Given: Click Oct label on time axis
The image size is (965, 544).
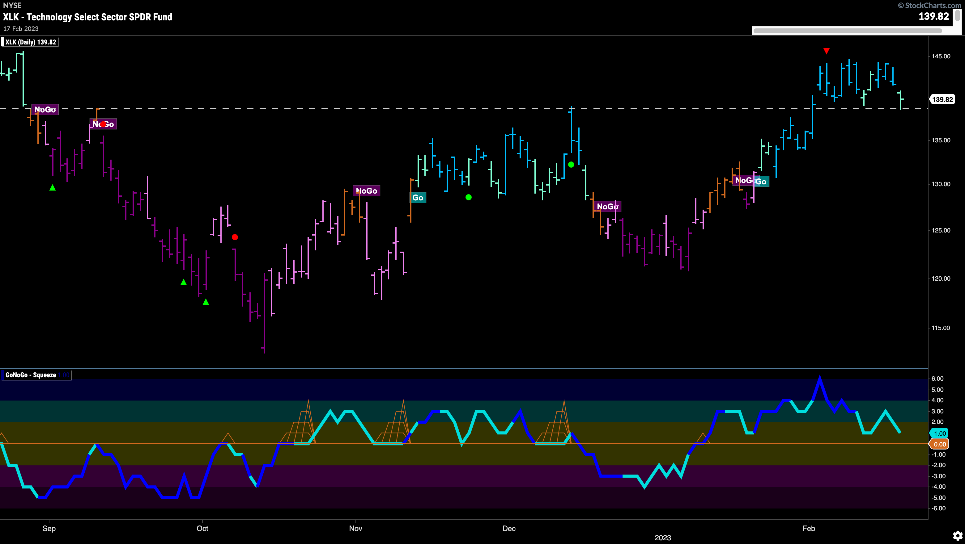Looking at the screenshot, I should click(x=202, y=528).
